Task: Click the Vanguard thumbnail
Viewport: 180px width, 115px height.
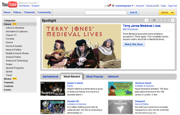Action: pyautogui.click(x=120, y=107)
